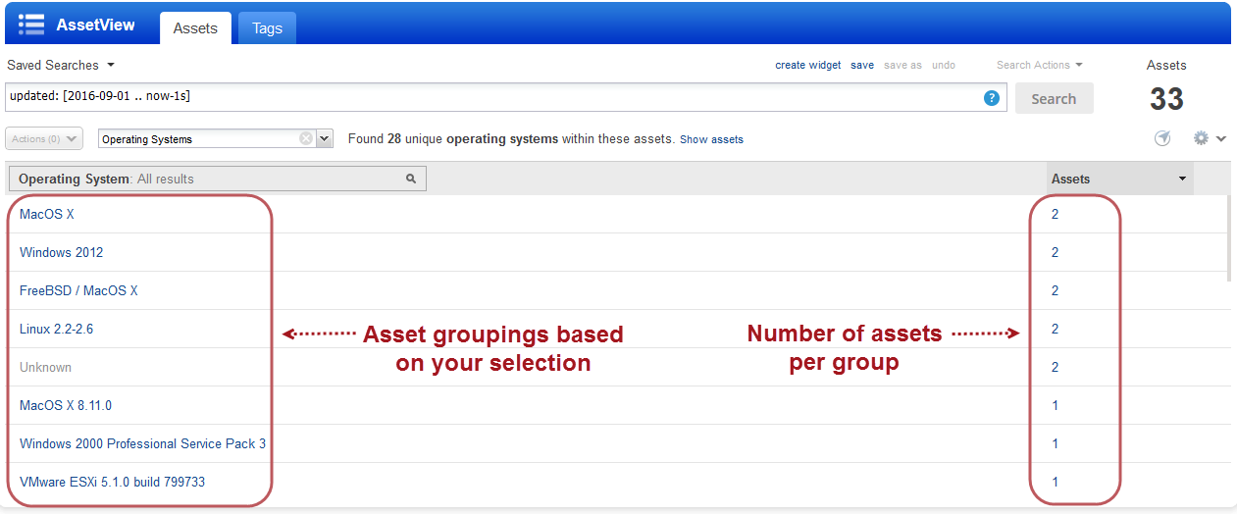
Task: Focus the search query input field
Action: [505, 98]
